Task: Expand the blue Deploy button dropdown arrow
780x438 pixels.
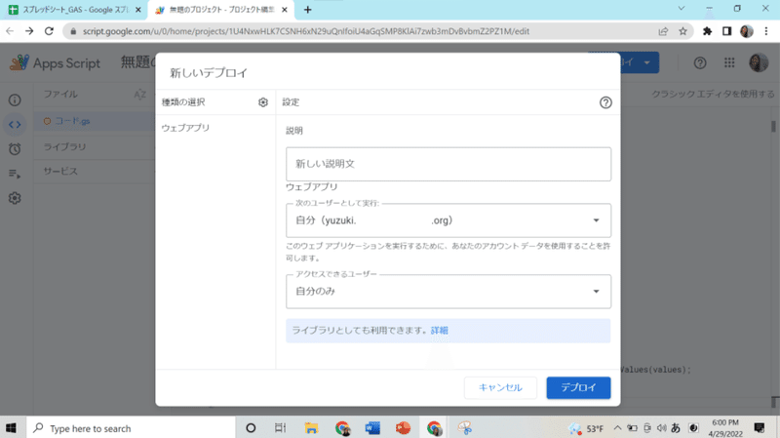Action: [x=646, y=62]
